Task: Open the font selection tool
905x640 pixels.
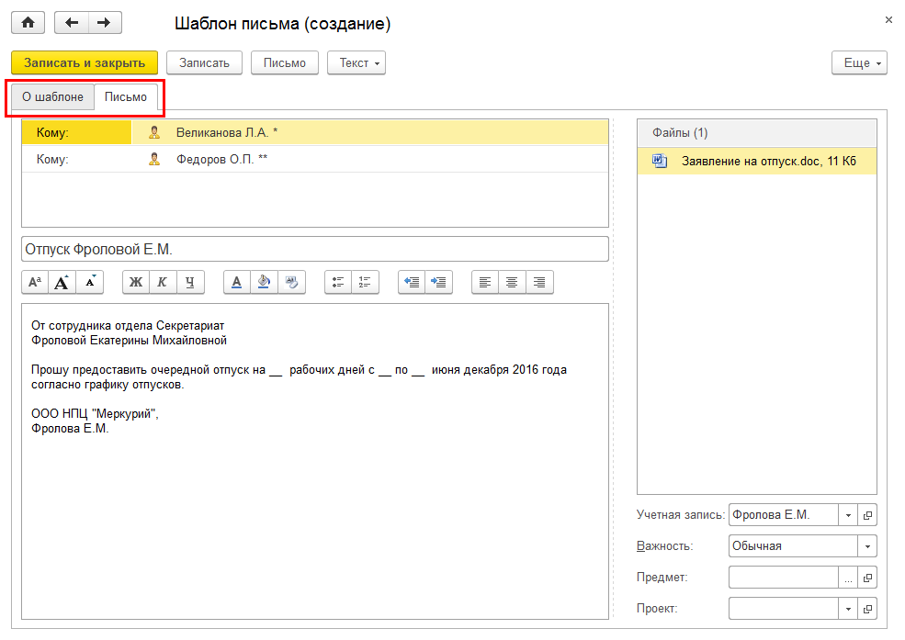Action: (x=35, y=282)
